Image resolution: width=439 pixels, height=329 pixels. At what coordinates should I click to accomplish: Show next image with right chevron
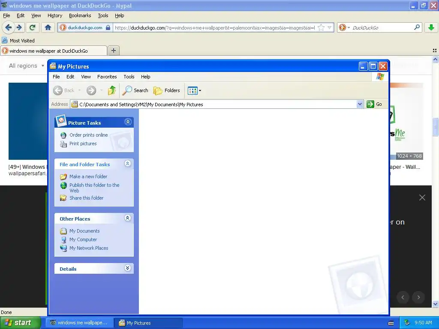[418, 297]
